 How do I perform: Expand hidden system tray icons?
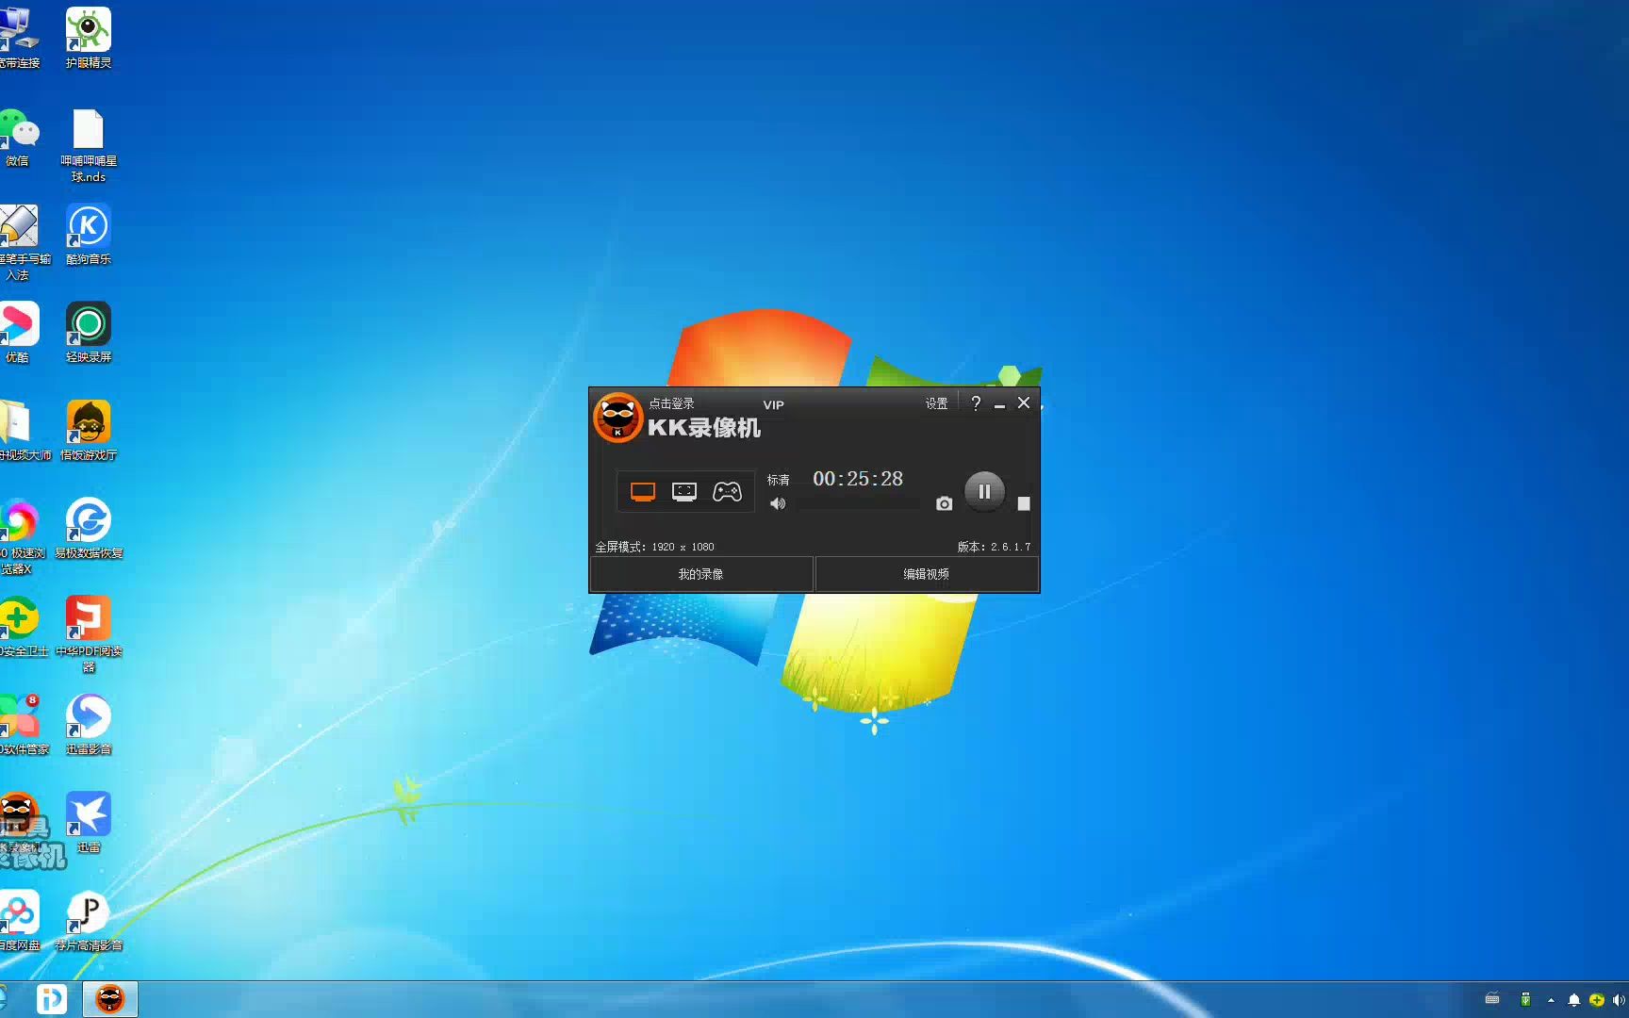coord(1551,1000)
